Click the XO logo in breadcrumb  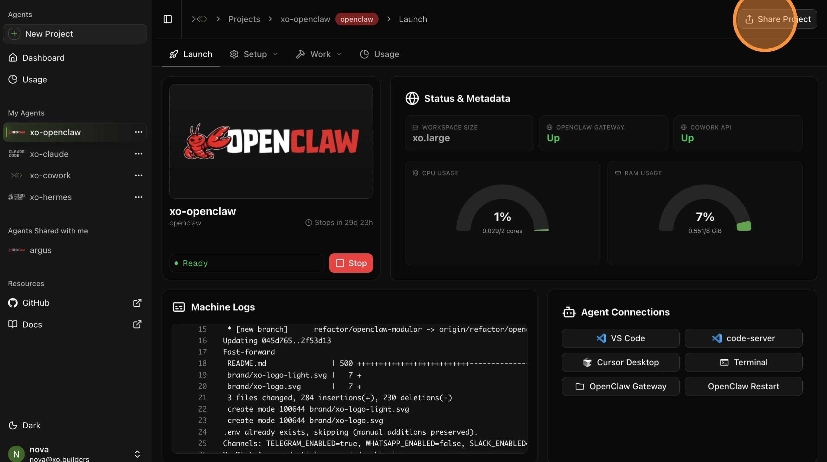coord(199,19)
